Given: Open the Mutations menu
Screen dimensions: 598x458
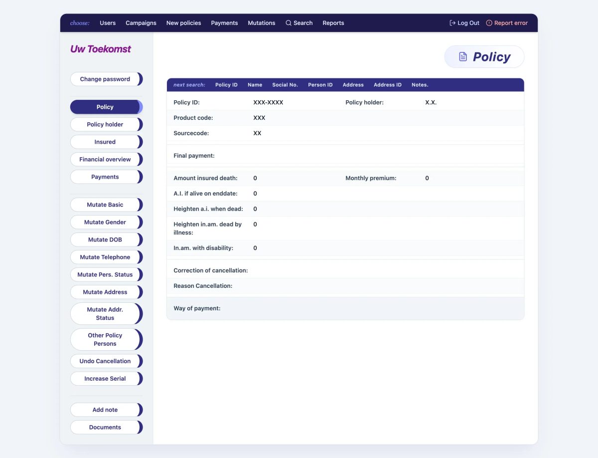Looking at the screenshot, I should point(262,23).
